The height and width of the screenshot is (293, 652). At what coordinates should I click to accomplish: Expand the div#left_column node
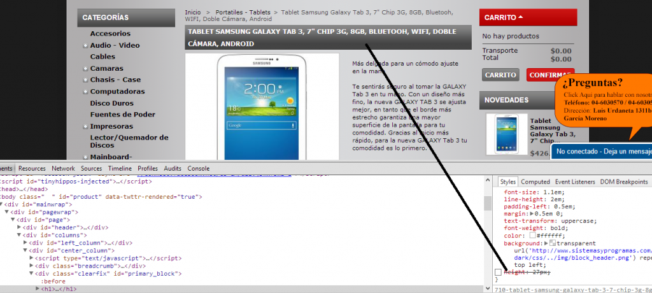(26, 242)
